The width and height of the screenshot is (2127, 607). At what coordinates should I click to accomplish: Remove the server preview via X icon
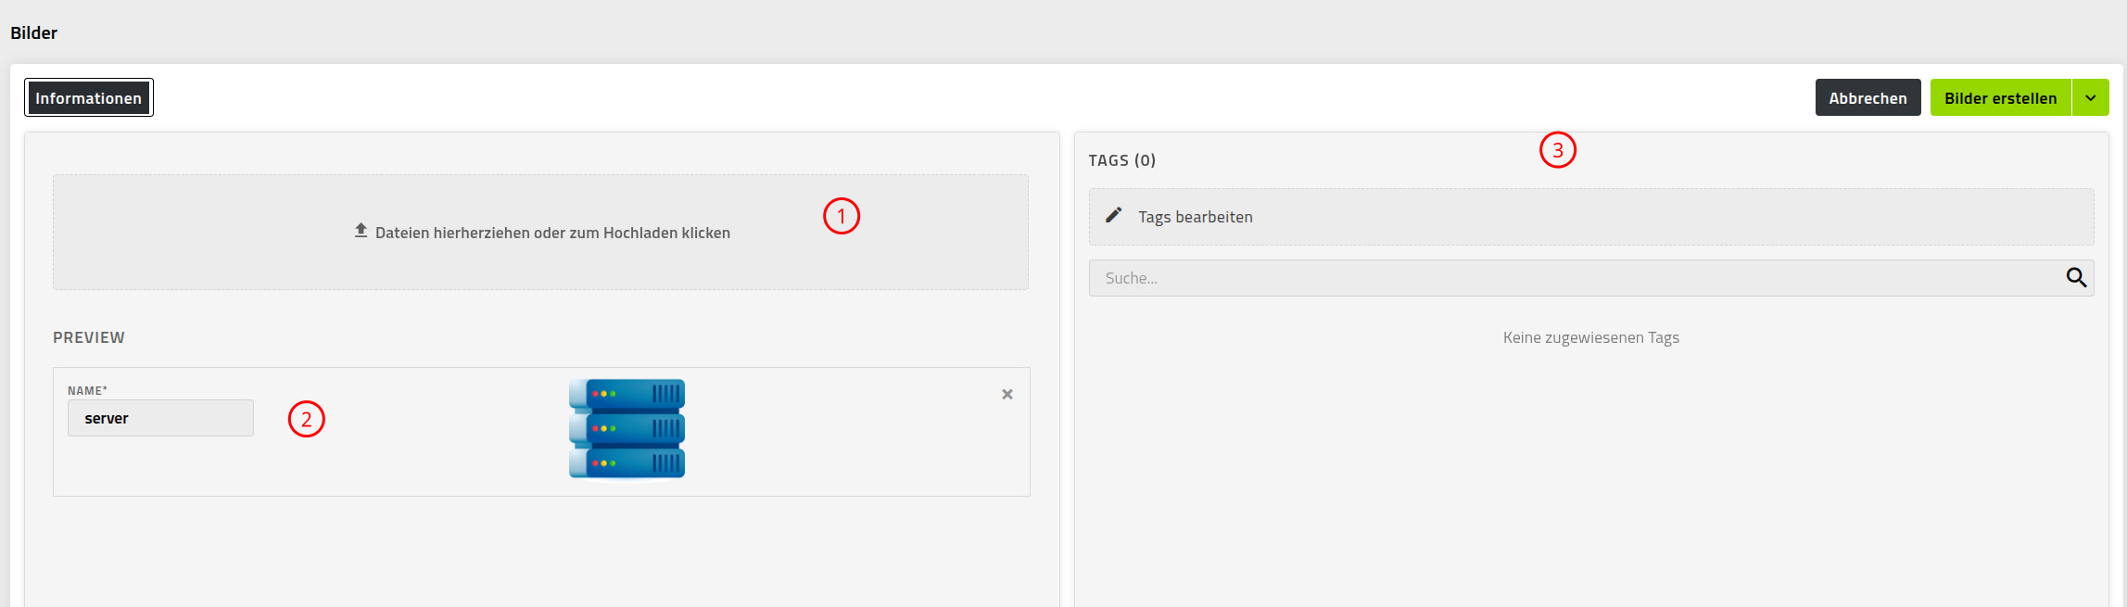[x=1007, y=394]
